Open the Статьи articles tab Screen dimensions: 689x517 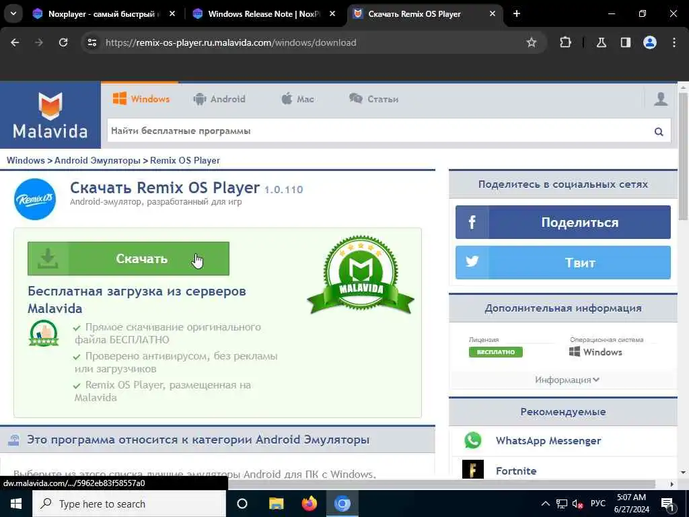pos(374,99)
